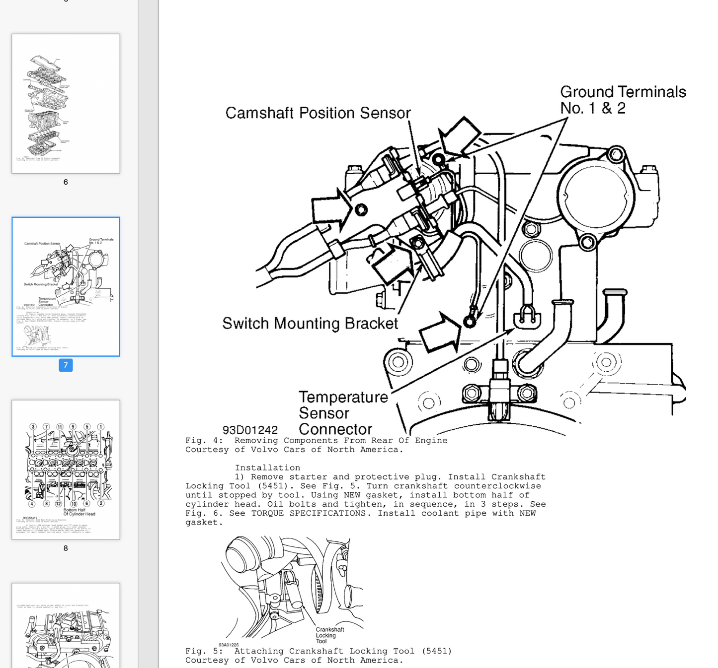The height and width of the screenshot is (668, 718).
Task: Click the 93D01242 figure code
Action: click(x=250, y=430)
